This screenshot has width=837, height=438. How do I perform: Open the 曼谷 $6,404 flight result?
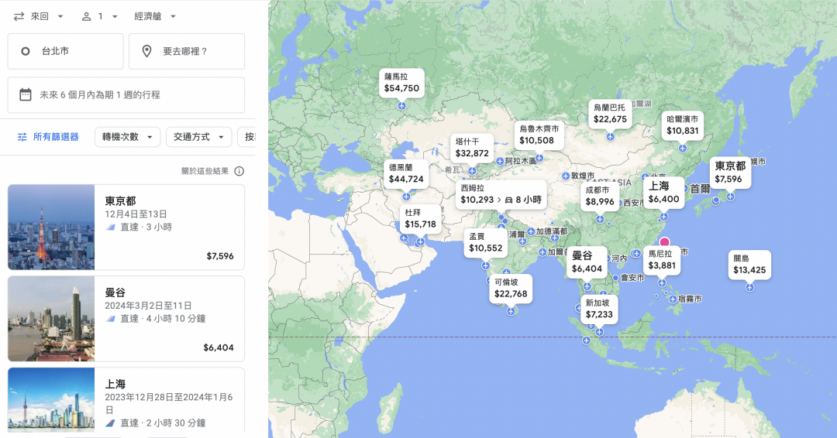(x=126, y=318)
